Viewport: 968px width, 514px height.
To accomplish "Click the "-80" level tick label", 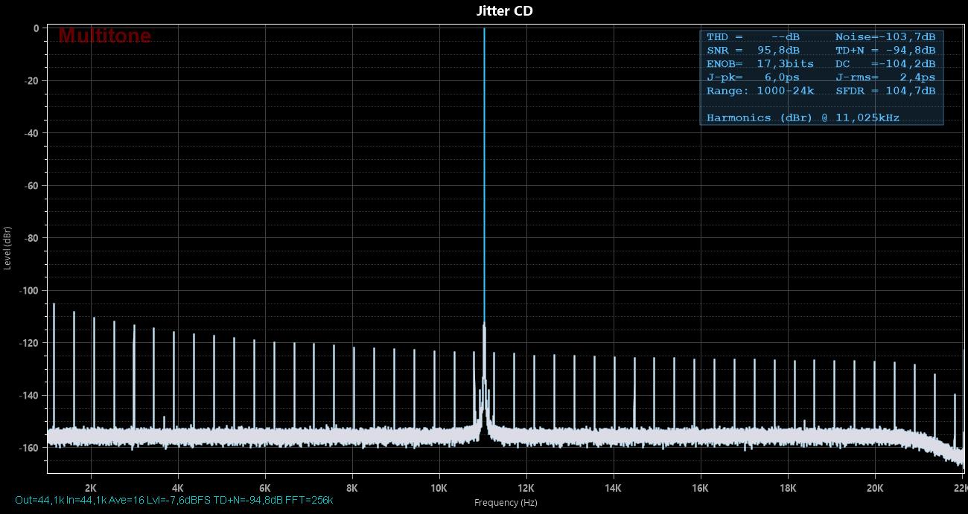I will click(32, 238).
